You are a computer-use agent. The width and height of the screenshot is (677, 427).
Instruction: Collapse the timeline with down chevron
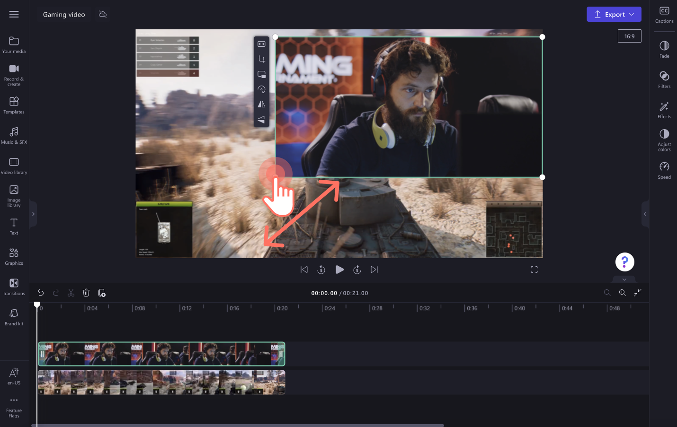[624, 279]
